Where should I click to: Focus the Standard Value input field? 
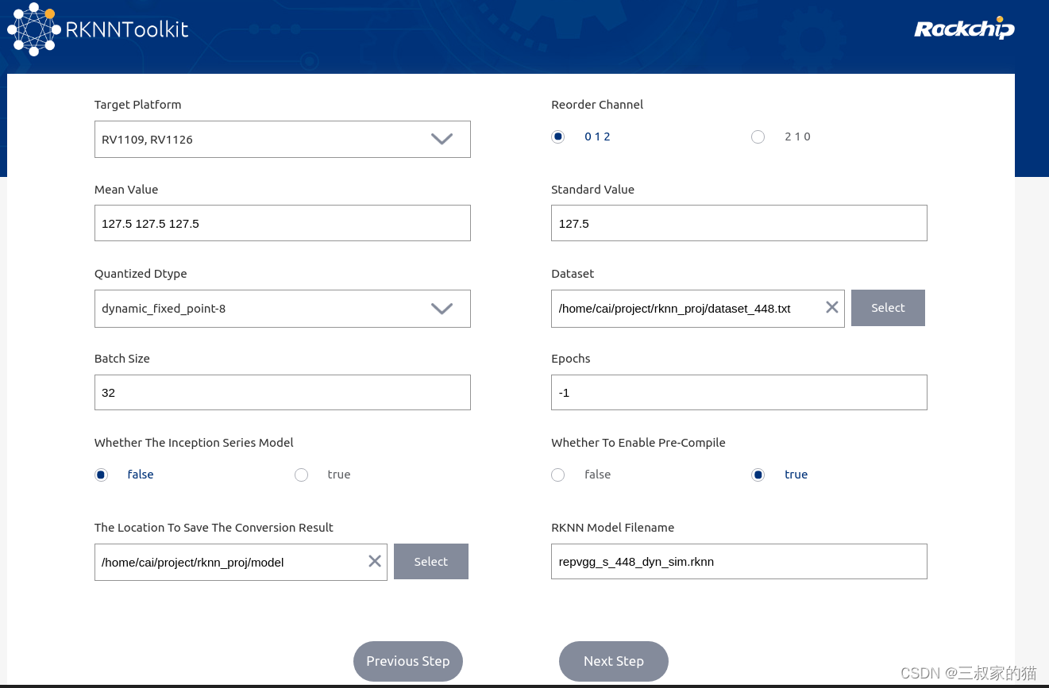739,223
